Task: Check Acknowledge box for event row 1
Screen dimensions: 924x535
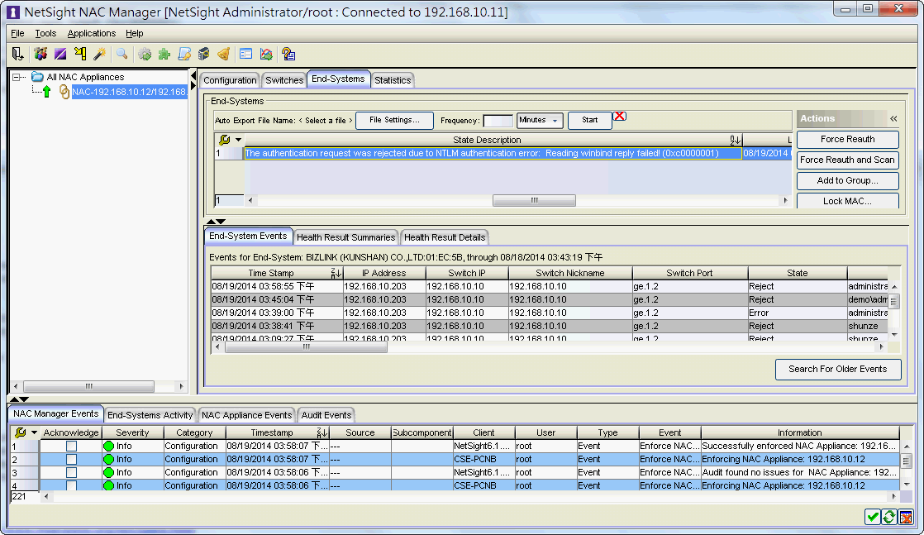Action: [71, 446]
